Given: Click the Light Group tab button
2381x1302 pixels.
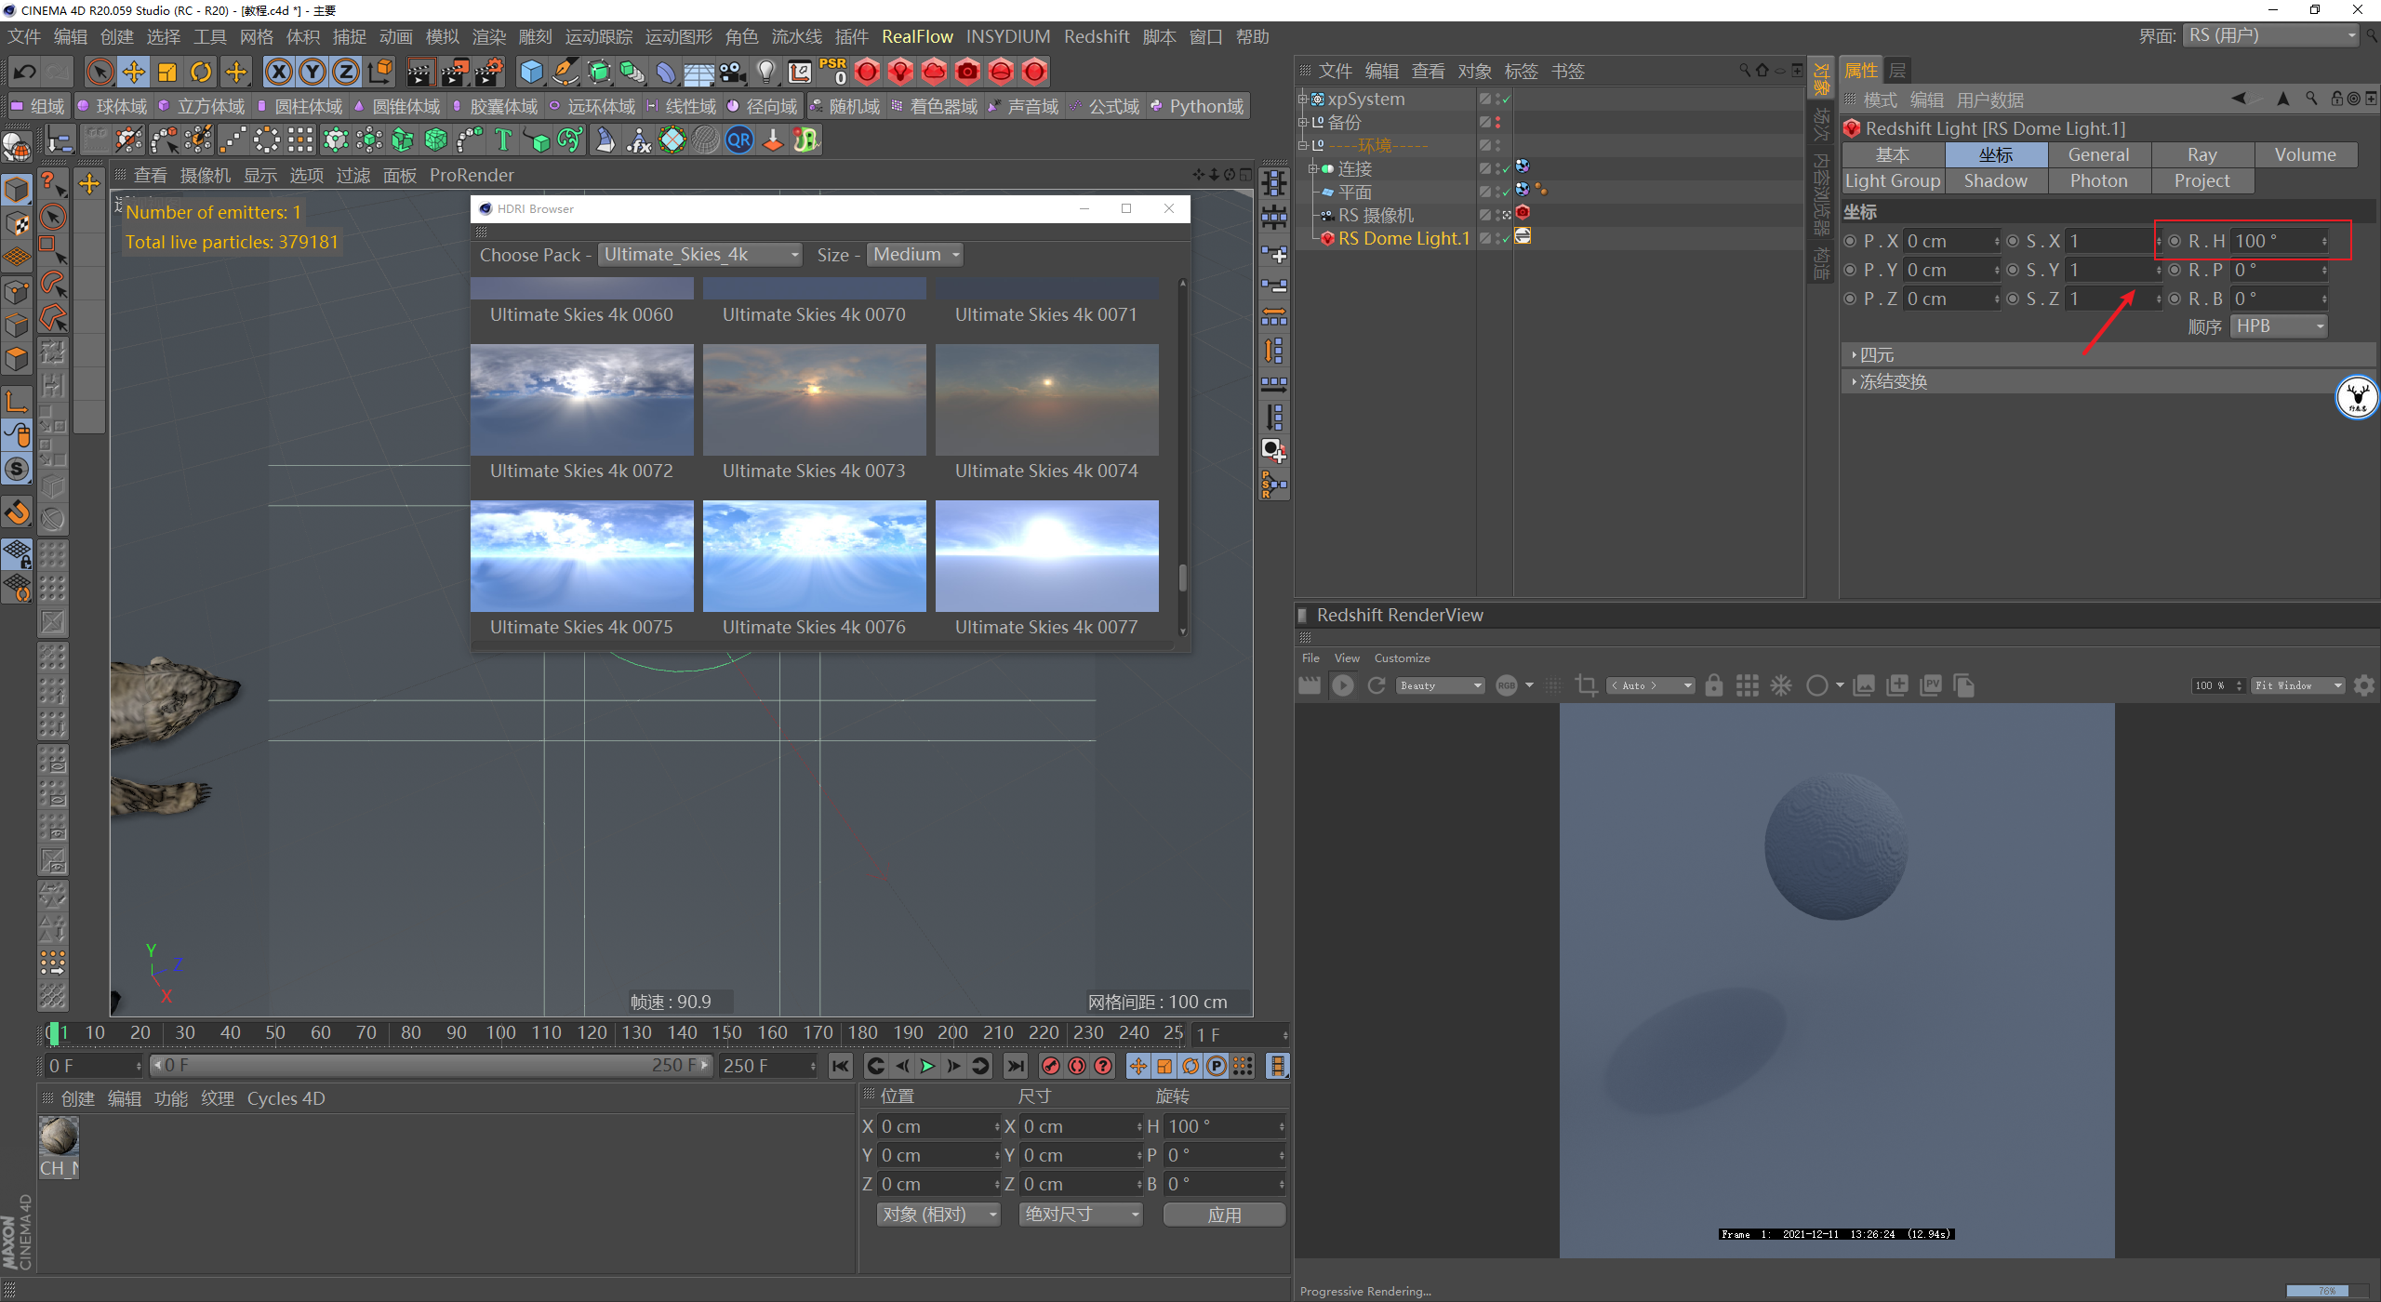Looking at the screenshot, I should point(1892,180).
